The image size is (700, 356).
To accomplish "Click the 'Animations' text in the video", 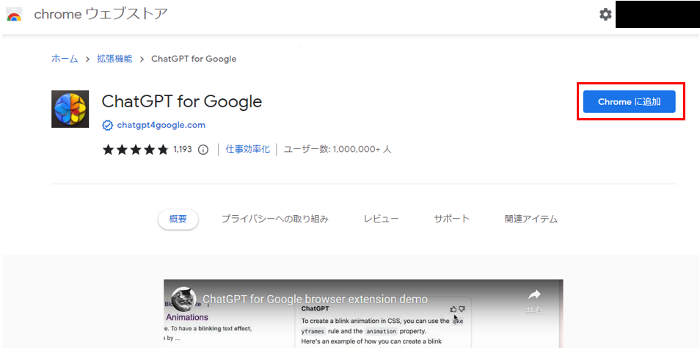I will 187,317.
